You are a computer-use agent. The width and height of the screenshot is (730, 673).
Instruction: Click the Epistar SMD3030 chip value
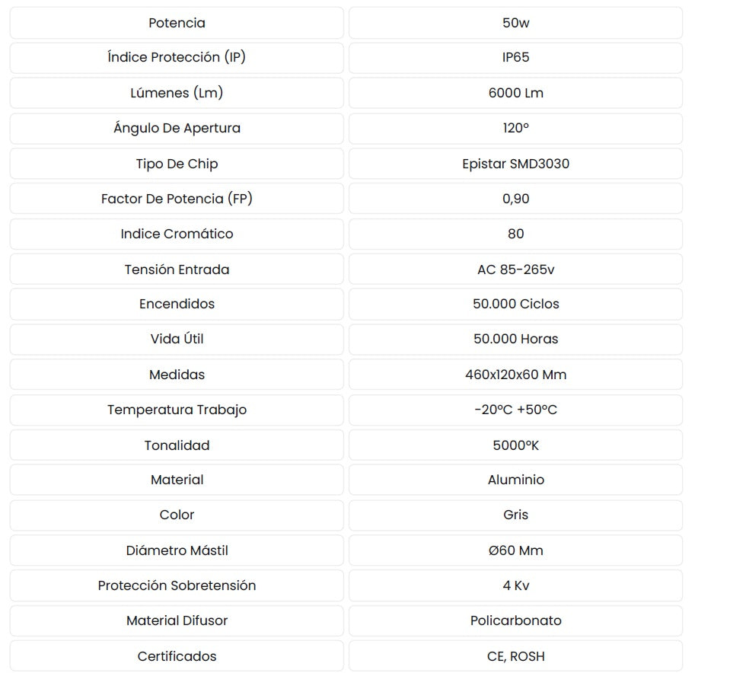tap(515, 164)
